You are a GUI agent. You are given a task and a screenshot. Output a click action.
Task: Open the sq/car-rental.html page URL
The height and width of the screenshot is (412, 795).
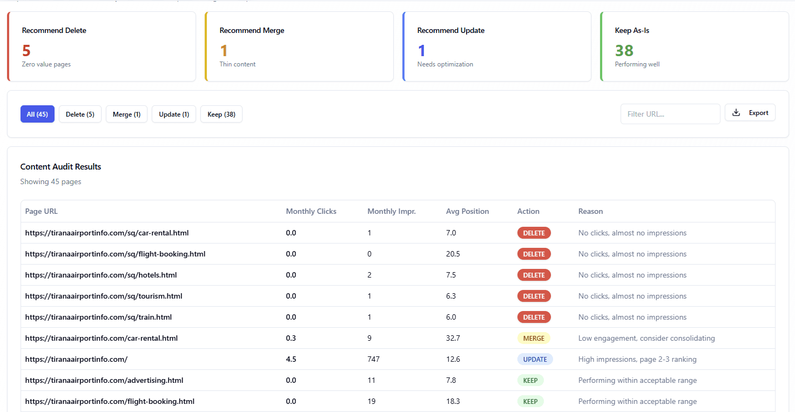[107, 233]
